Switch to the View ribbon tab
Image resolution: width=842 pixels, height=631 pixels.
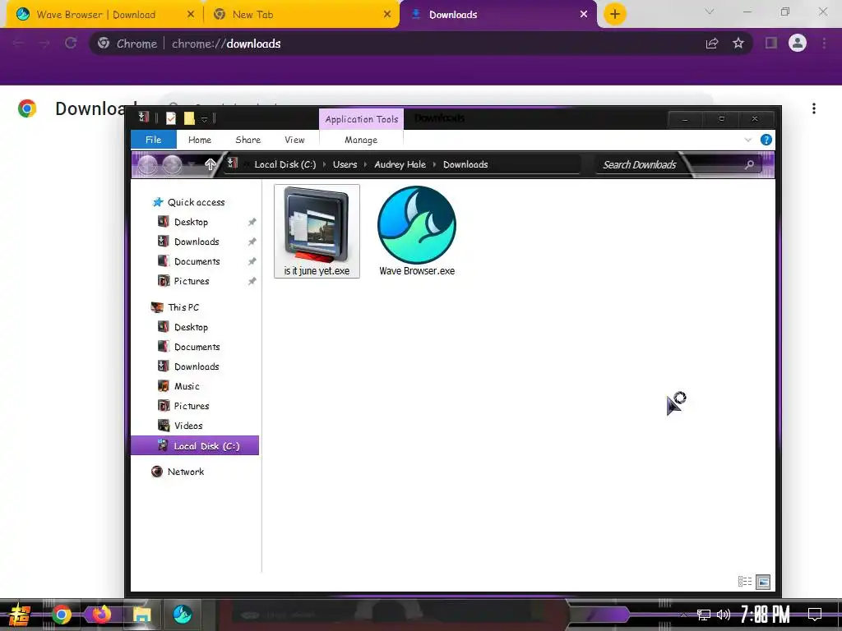click(x=294, y=140)
